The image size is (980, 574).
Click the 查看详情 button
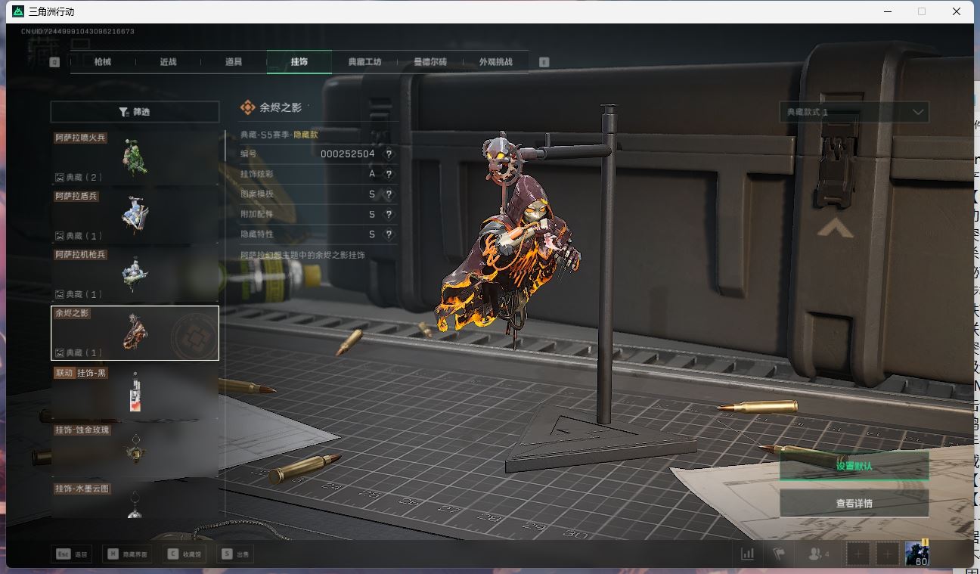point(854,504)
